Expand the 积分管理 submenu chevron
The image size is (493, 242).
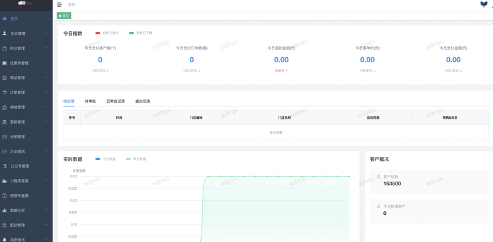pos(46,48)
